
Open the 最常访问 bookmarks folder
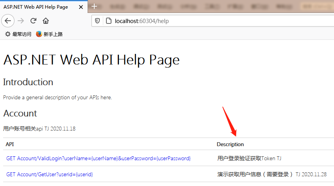click(18, 34)
